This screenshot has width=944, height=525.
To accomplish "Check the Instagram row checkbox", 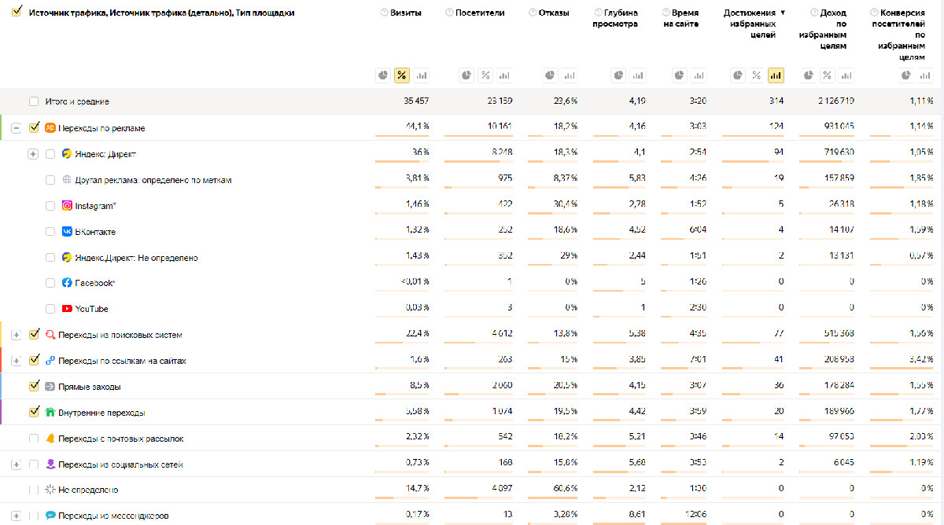I will (x=50, y=206).
